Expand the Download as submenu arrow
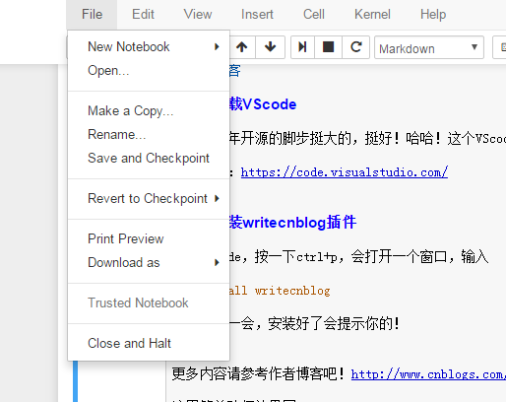Image resolution: width=506 pixels, height=402 pixels. pos(217,262)
